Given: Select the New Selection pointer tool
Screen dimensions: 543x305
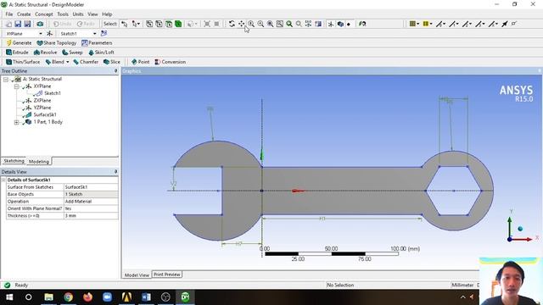Looking at the screenshot, I should pos(124,24).
